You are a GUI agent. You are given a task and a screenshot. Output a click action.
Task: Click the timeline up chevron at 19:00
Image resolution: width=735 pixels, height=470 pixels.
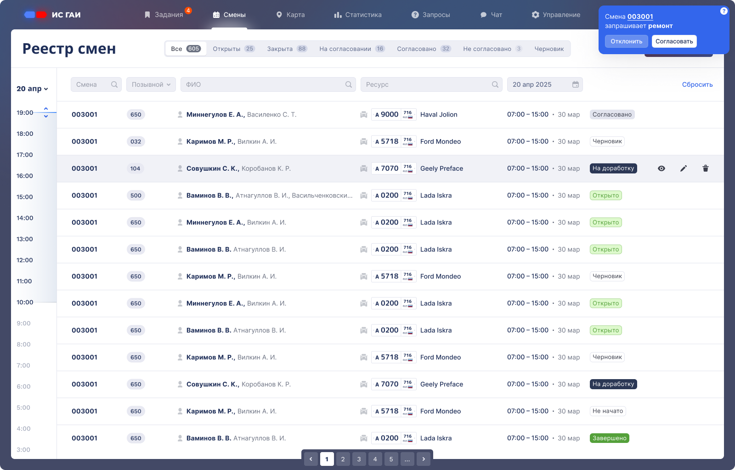tap(46, 109)
